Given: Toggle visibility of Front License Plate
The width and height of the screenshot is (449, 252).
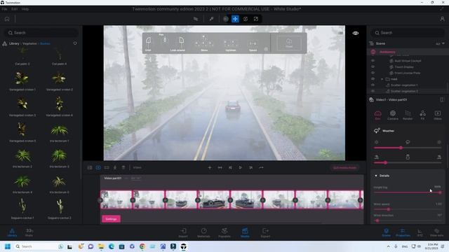Looking at the screenshot, I should pos(373,73).
